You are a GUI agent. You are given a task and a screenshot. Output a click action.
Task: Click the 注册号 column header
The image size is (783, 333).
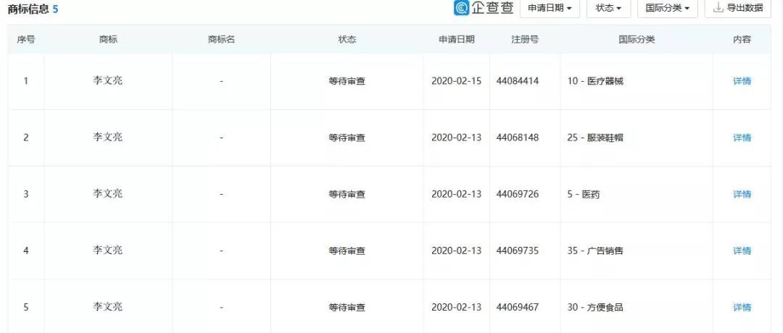525,39
